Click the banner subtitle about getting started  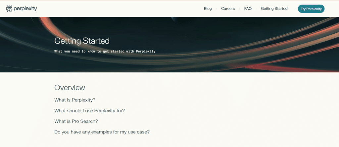coord(105,52)
